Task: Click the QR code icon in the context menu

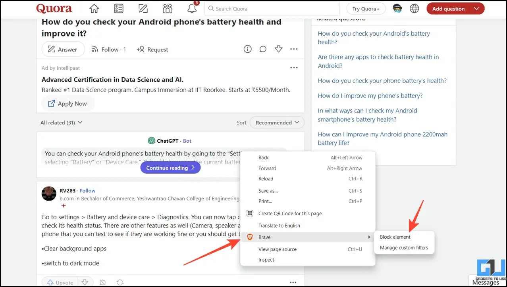Action: [250, 214]
